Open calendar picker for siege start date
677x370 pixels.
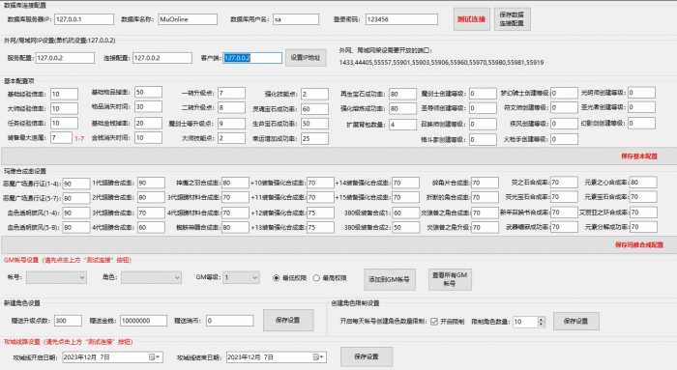pos(154,357)
